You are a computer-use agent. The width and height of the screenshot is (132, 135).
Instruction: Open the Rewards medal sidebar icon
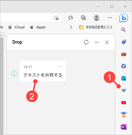pyautogui.click(x=124, y=115)
